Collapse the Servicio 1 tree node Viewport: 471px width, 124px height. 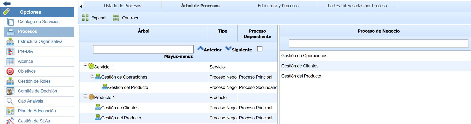click(85, 66)
